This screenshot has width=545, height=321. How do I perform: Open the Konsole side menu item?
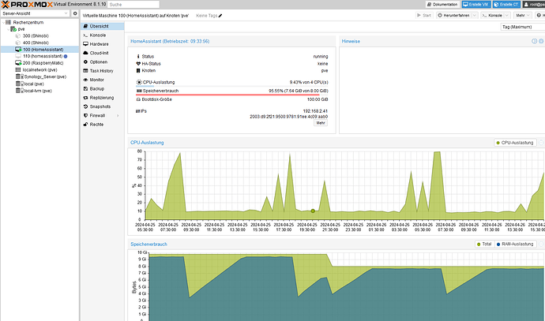pos(103,35)
